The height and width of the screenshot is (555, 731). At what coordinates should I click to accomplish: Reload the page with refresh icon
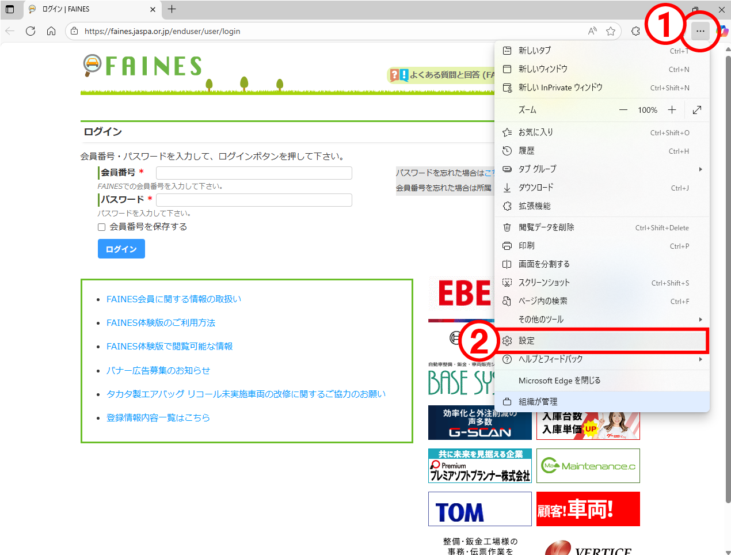[x=31, y=31]
